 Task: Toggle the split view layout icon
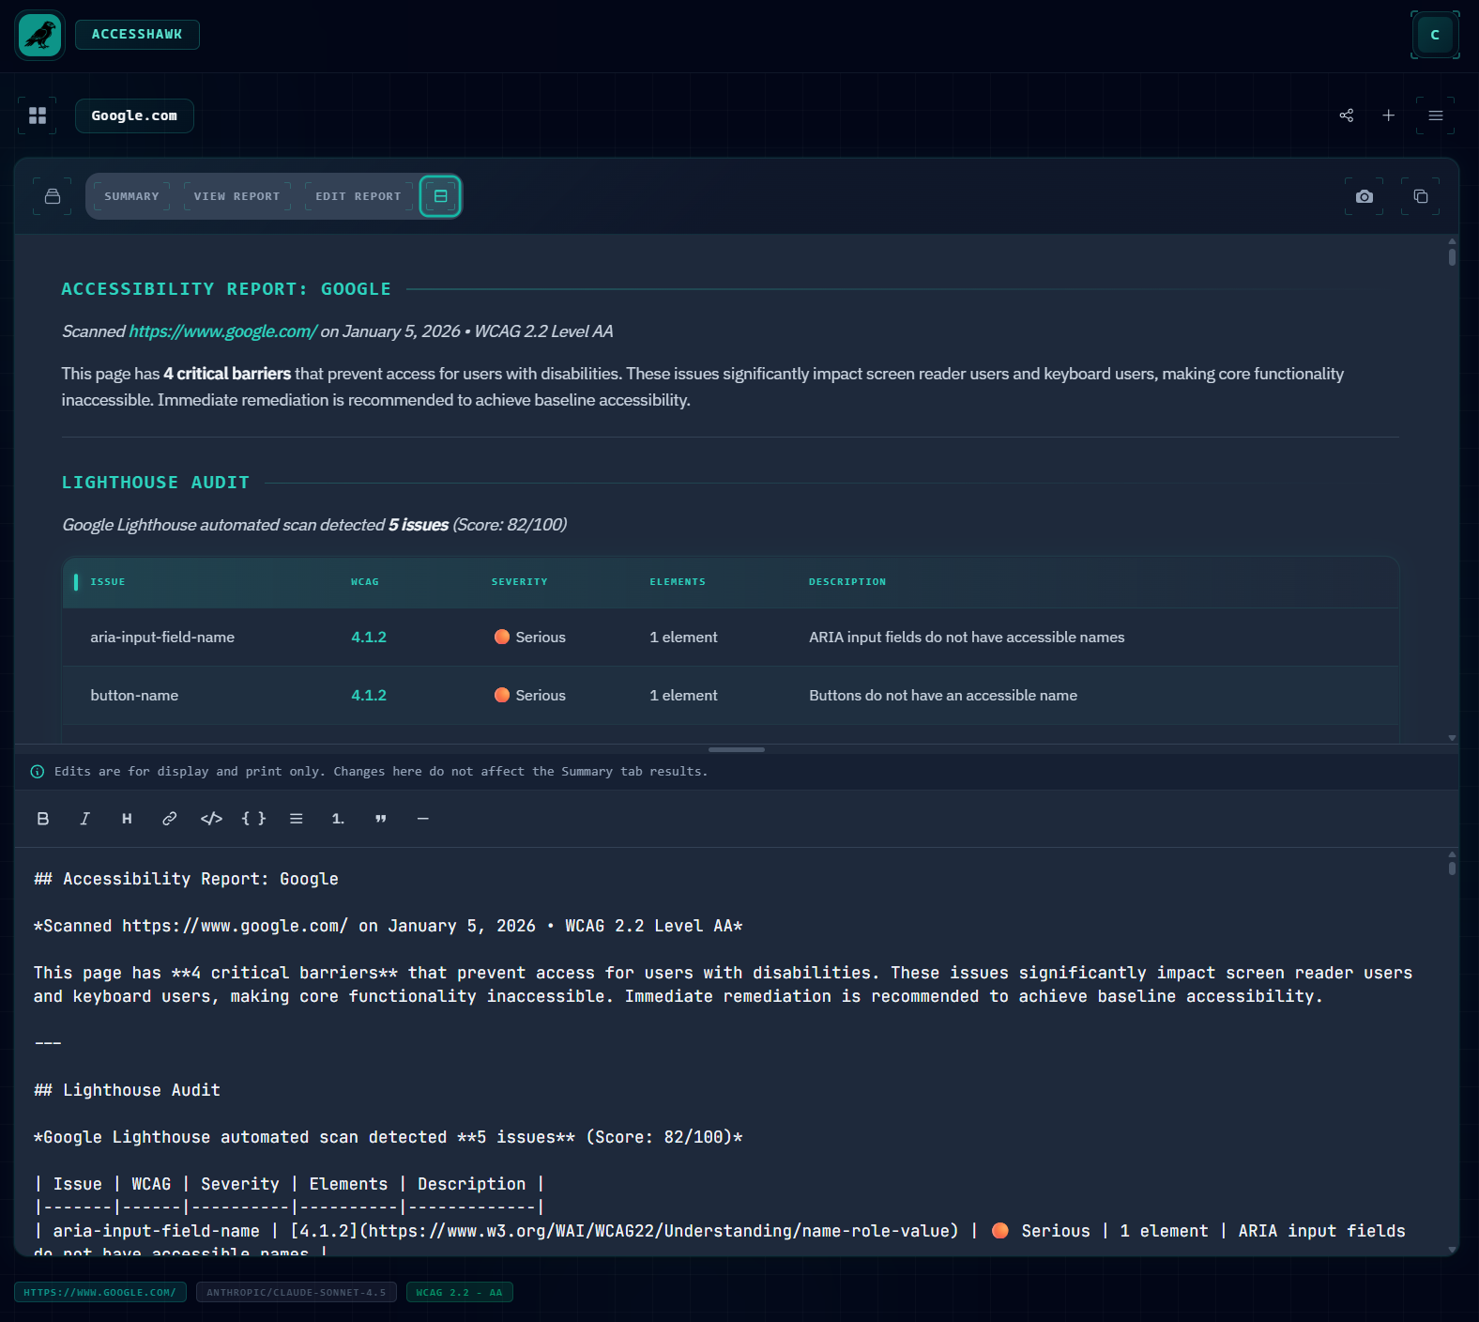click(440, 196)
